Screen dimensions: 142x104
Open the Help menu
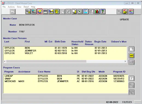33,7
